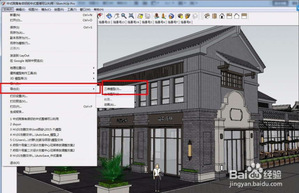Screen dimensions: 299x193
Task: Select the Zoom magnifier tool
Action: (124, 16)
